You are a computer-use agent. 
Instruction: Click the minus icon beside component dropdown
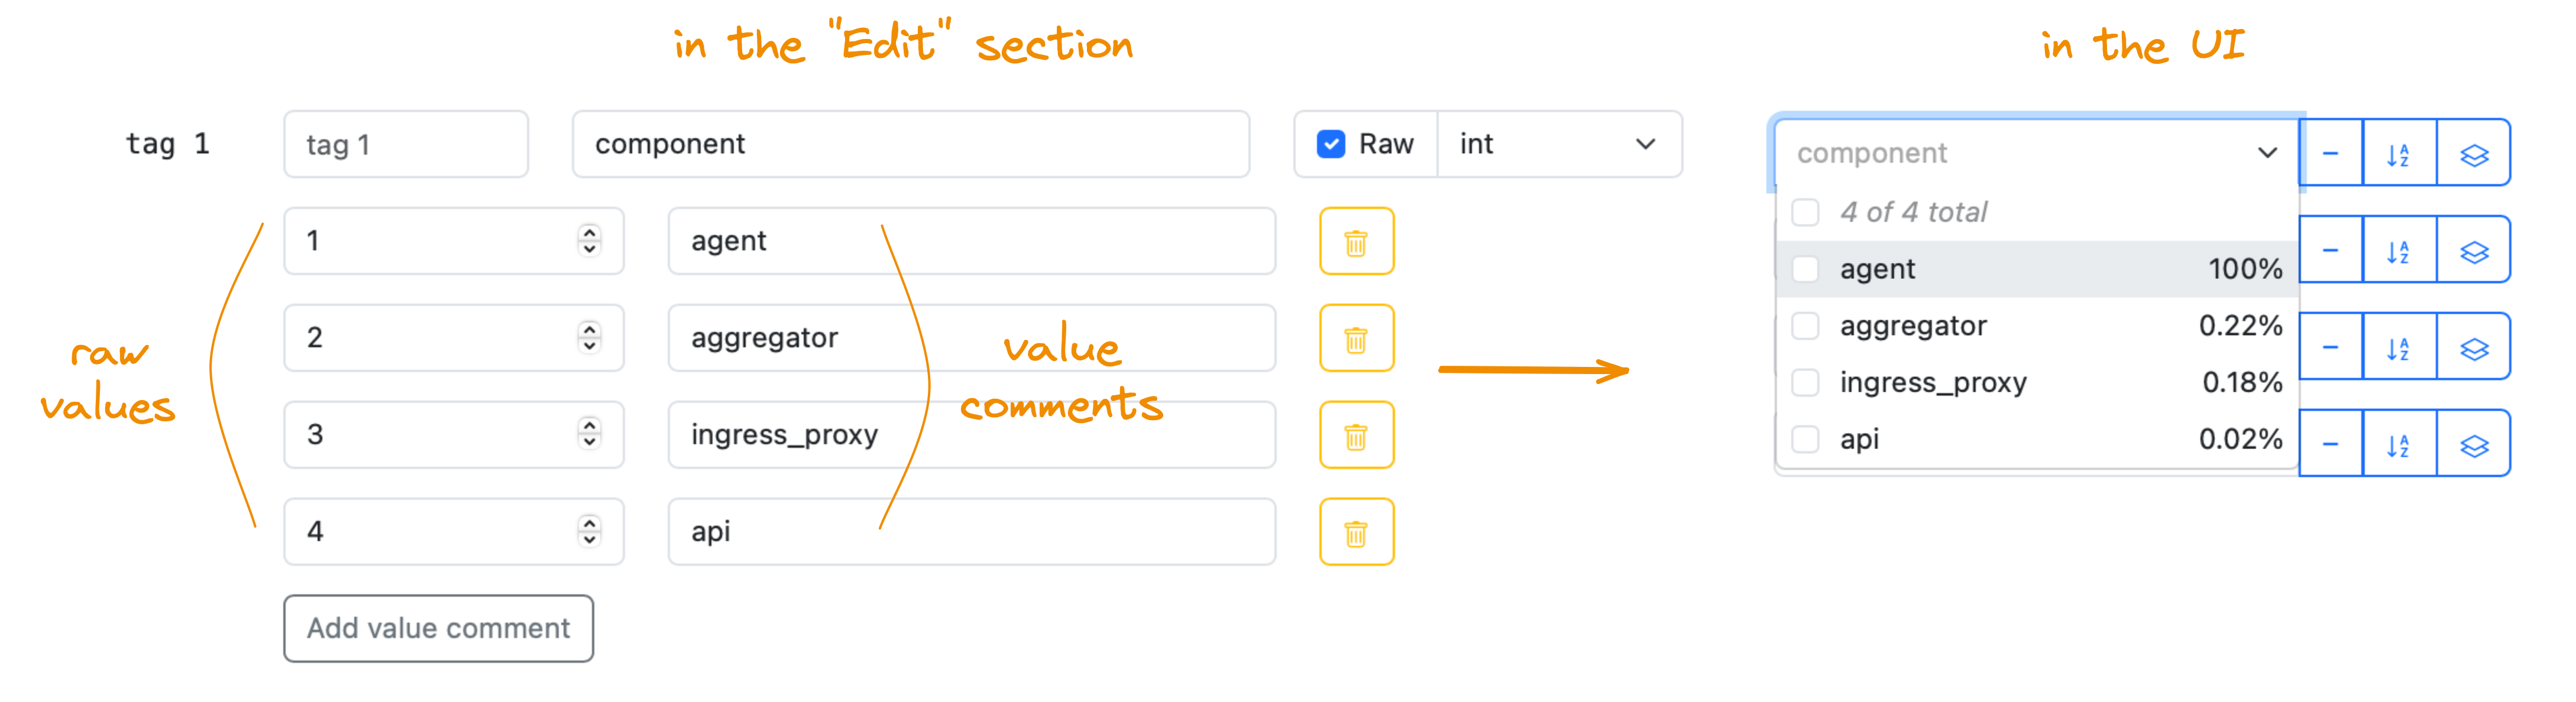click(x=2330, y=154)
